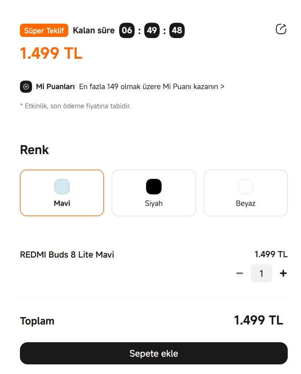Click the seconds countdown box showing 48
The image size is (301, 374).
point(177,30)
